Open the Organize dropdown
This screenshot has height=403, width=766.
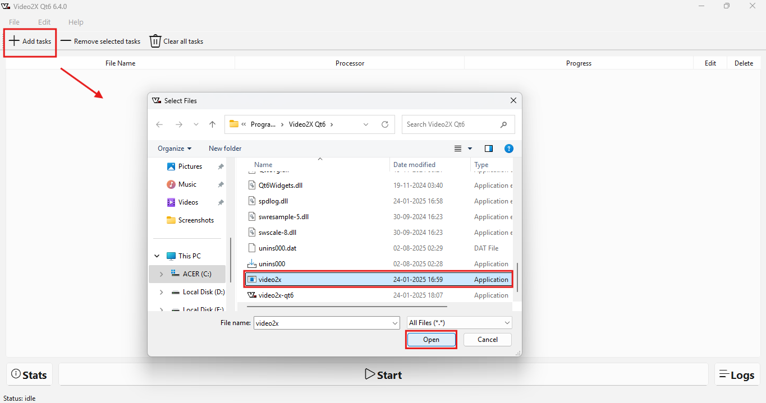click(175, 149)
